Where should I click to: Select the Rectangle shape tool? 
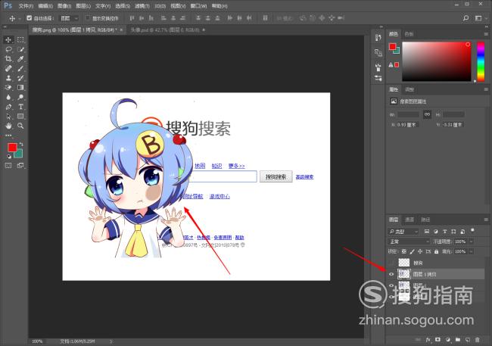20,117
